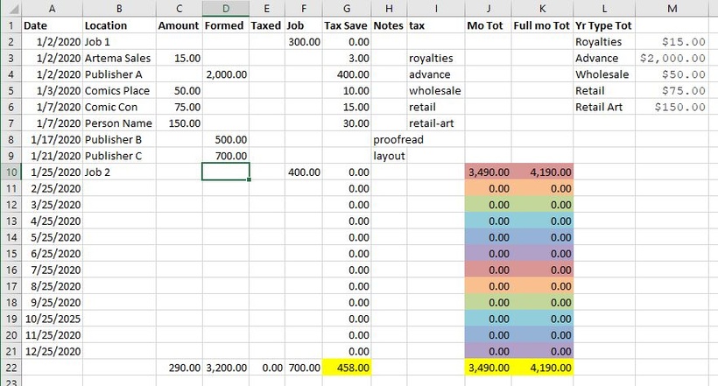Select the 10/25/2025 date cell
This screenshot has width=718, height=386.
tap(53, 319)
